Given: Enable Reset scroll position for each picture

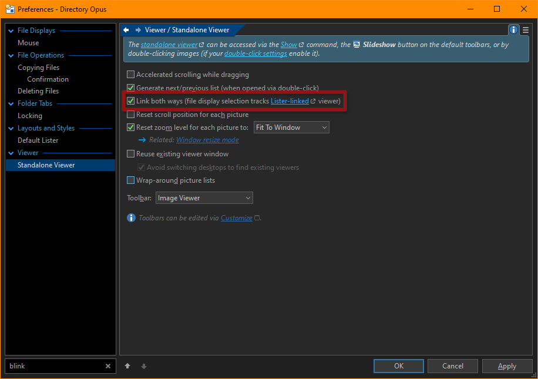Looking at the screenshot, I should [131, 115].
